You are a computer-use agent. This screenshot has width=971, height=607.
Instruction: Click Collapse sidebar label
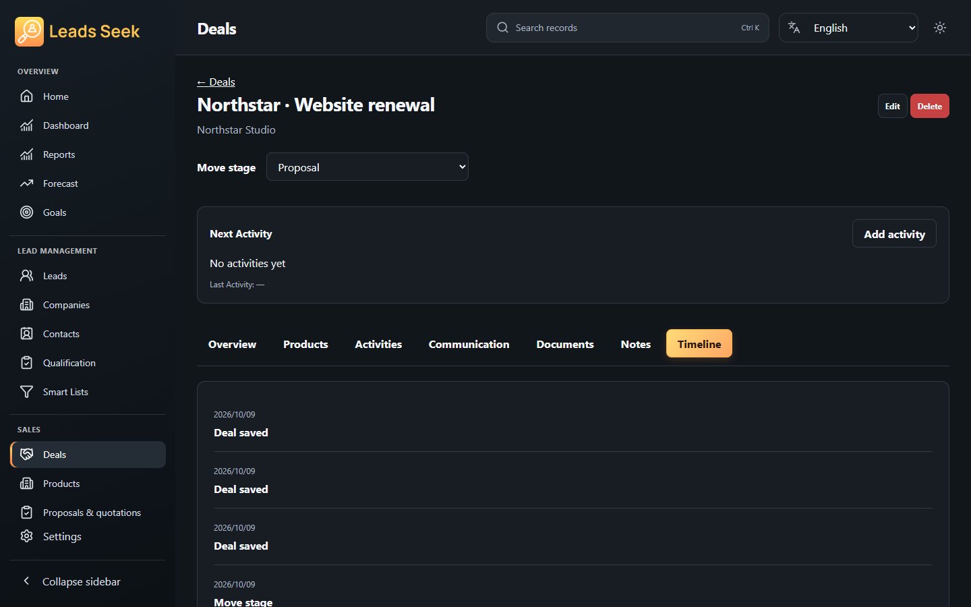click(82, 581)
